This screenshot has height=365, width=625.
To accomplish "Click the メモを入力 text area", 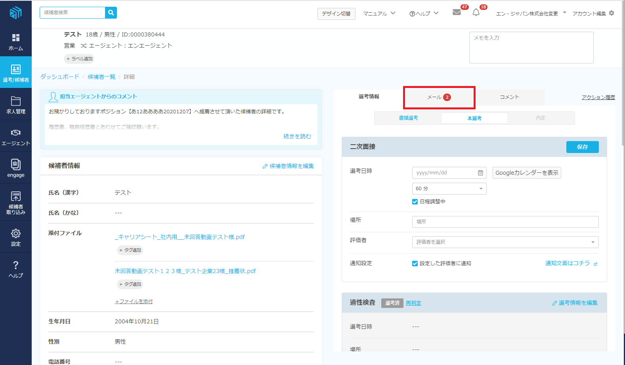I will point(531,48).
